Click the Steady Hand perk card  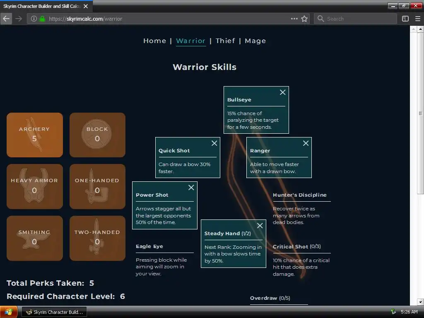click(x=234, y=243)
